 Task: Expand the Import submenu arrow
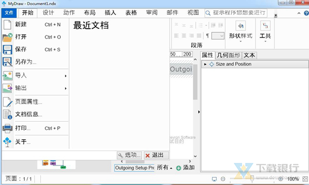click(x=65, y=76)
